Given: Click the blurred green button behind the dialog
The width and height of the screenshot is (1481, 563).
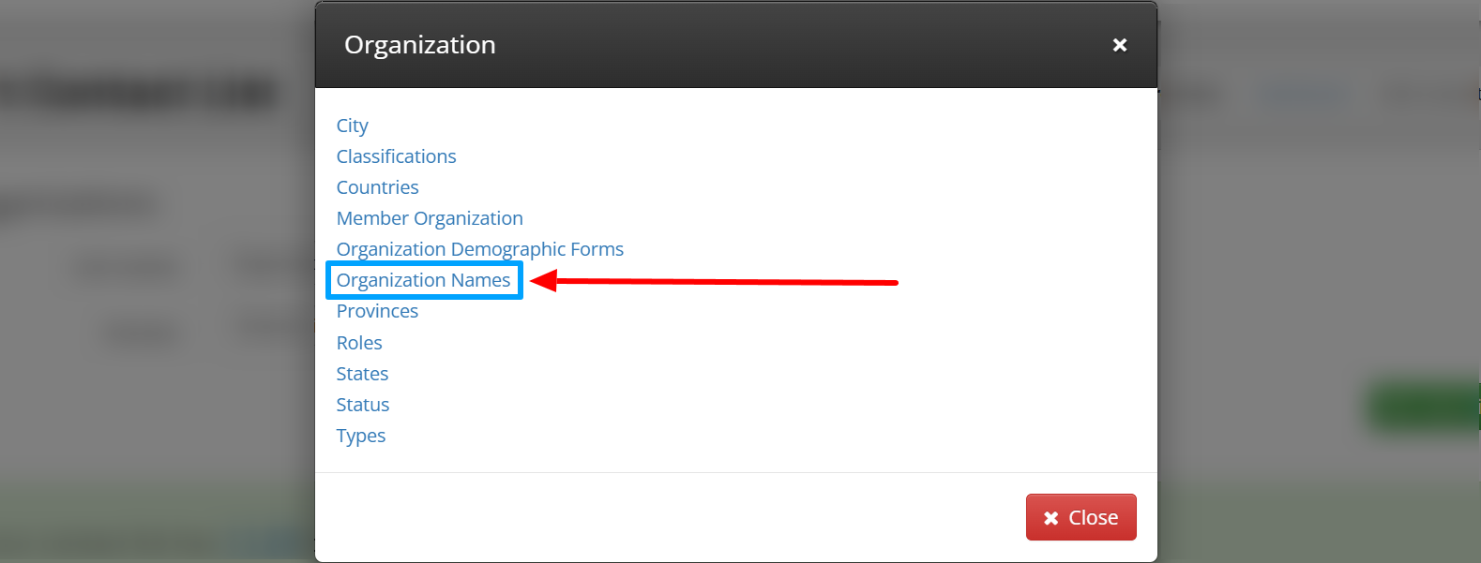Looking at the screenshot, I should [x=1422, y=406].
